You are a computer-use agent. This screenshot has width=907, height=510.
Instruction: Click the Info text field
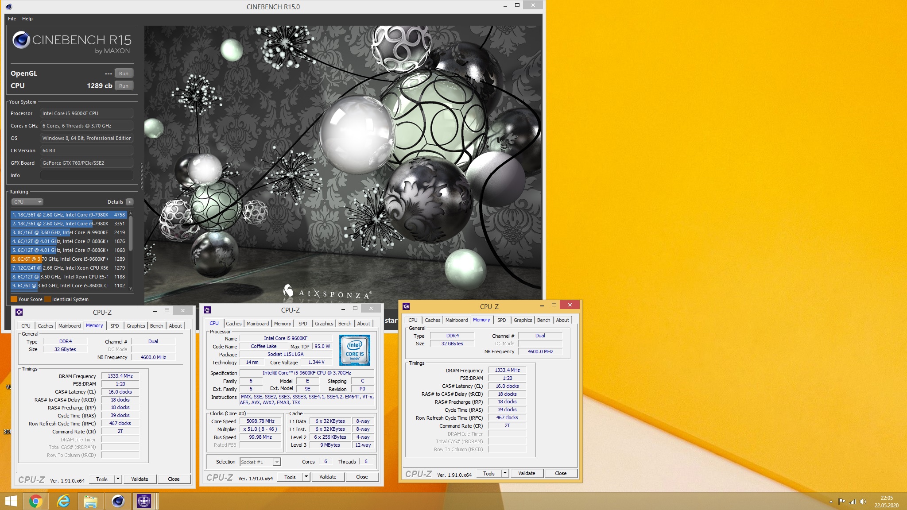87,175
